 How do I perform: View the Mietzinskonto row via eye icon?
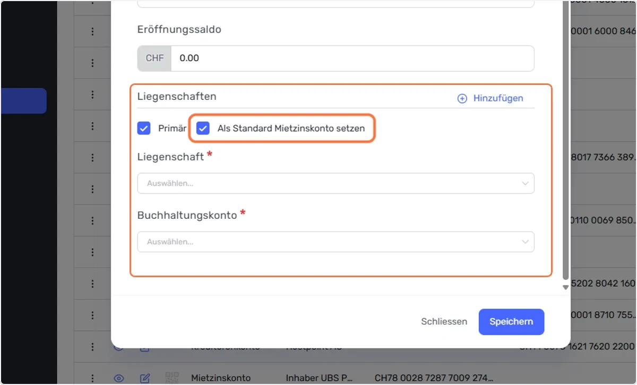click(x=119, y=379)
